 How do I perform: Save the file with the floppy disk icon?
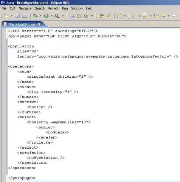click(x=17, y=16)
